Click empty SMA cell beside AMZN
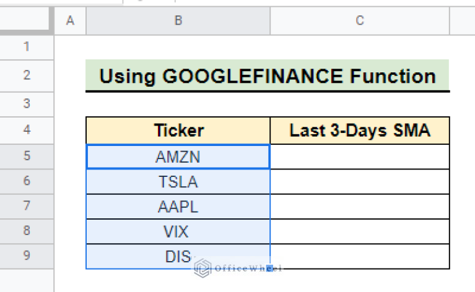Screen dimensions: 475x292 pyautogui.click(x=359, y=157)
